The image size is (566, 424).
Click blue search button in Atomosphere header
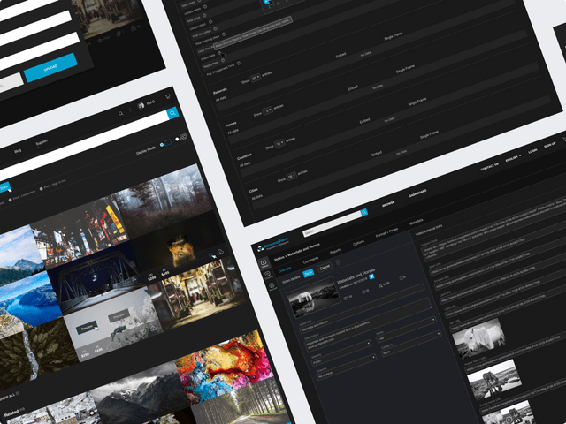[364, 212]
